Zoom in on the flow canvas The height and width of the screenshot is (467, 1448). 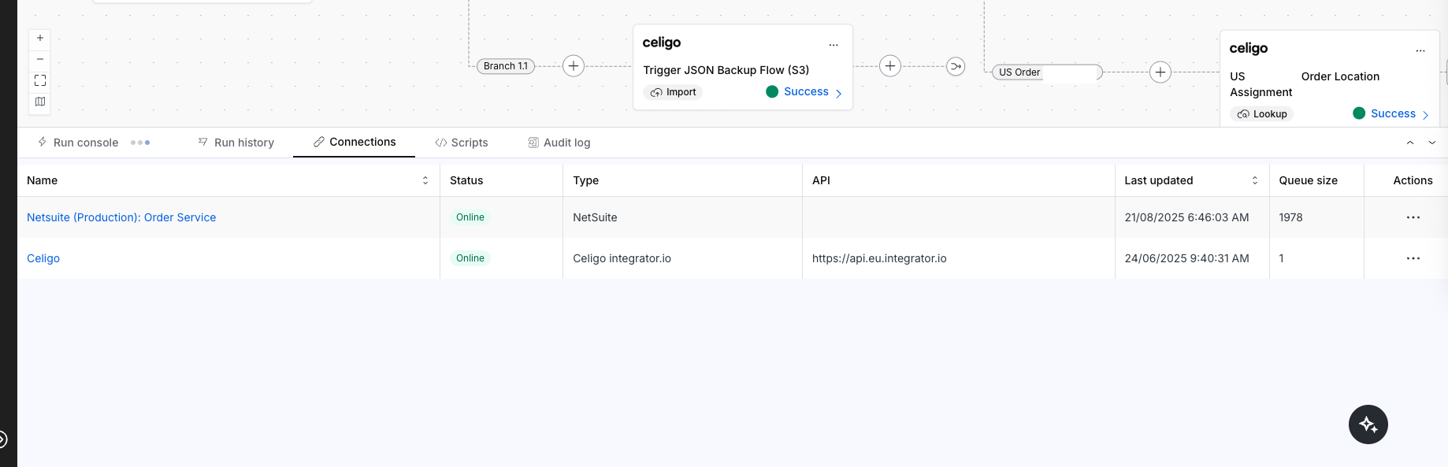click(x=40, y=38)
